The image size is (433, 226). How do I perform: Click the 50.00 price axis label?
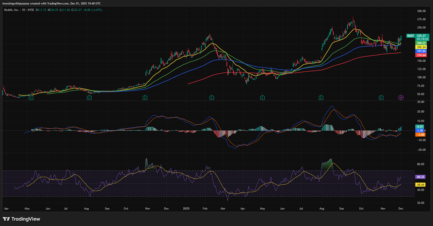point(421,94)
